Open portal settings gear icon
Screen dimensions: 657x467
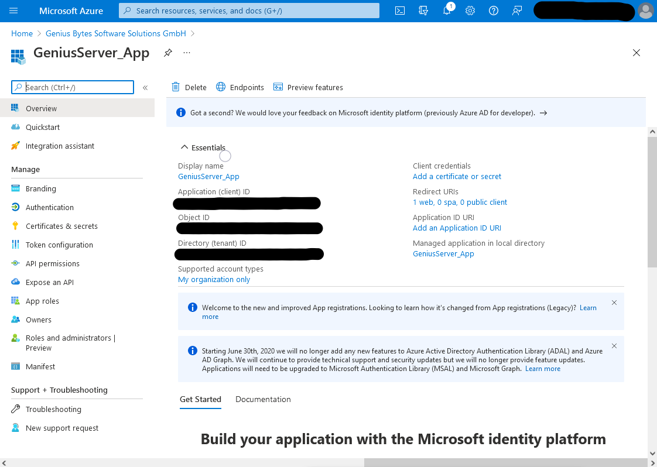click(470, 11)
